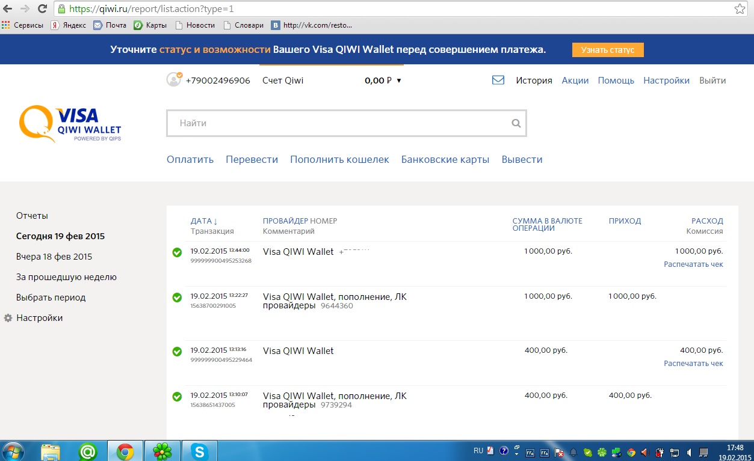The image size is (754, 461).
Task: Click the browser forward arrow
Action: click(25, 8)
